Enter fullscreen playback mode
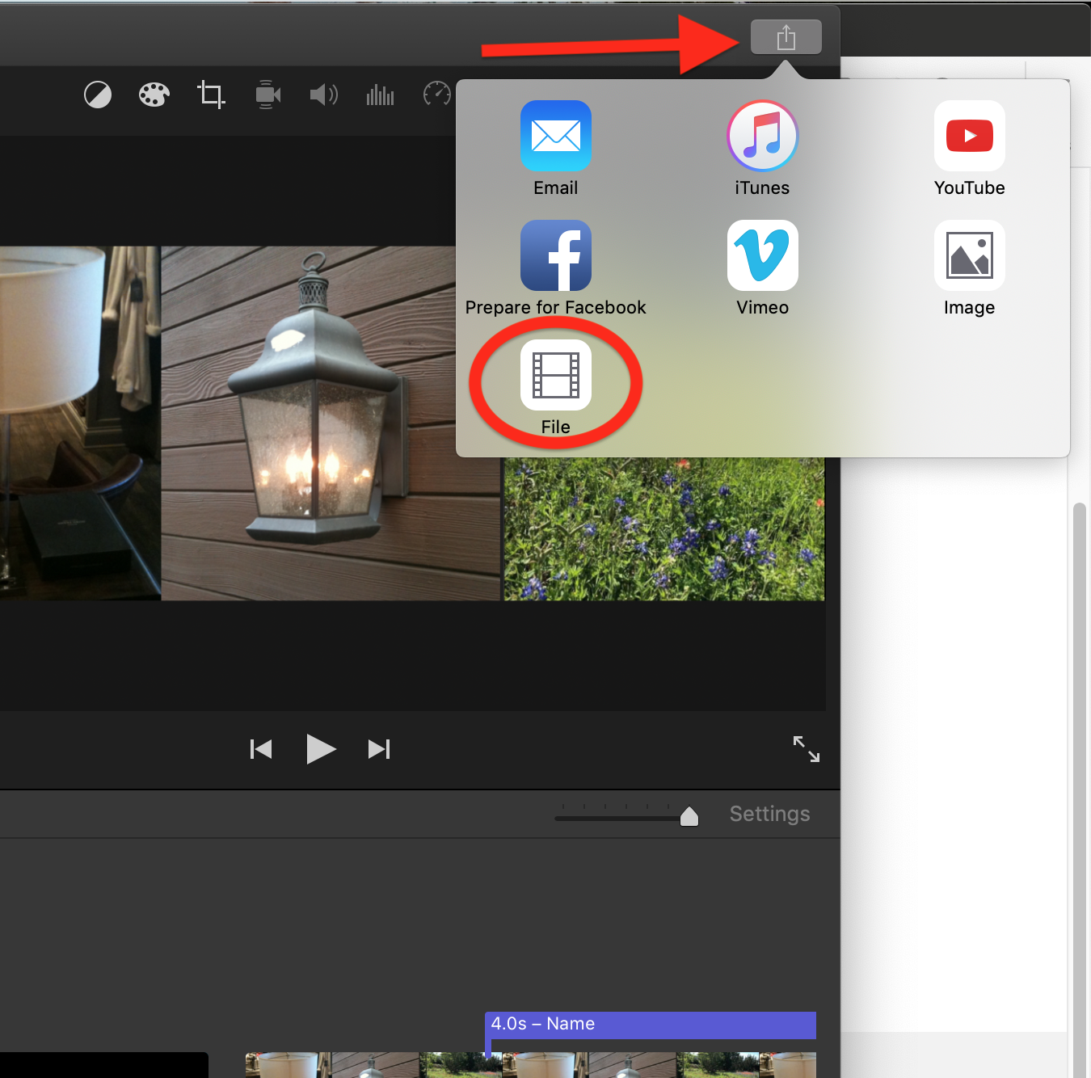This screenshot has height=1078, width=1091. 807,749
